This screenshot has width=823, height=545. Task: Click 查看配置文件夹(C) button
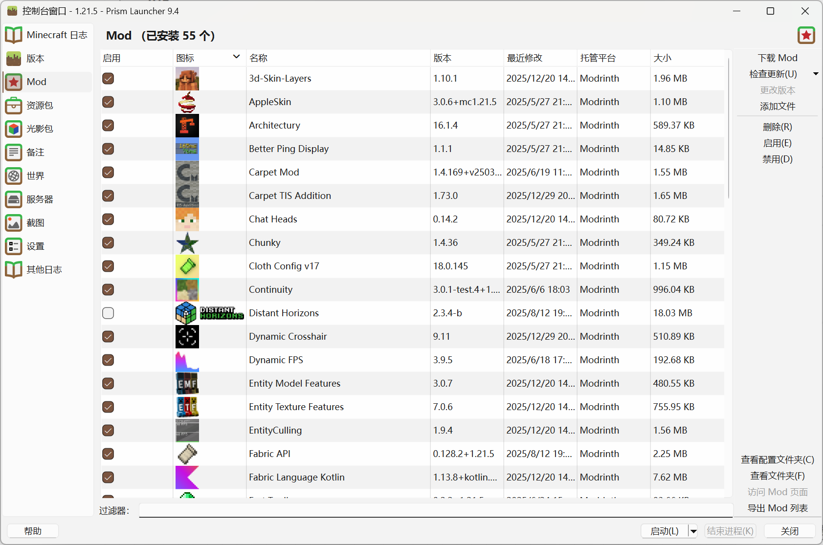(778, 460)
